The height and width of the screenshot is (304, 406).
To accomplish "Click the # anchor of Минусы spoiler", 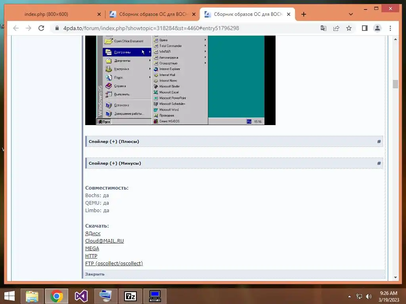I will 379,163.
